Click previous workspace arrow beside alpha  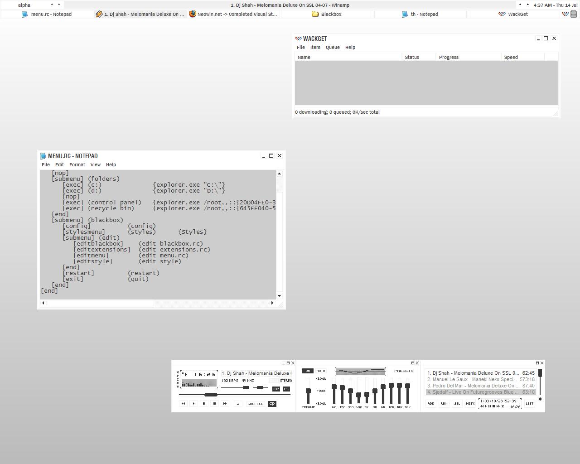(52, 5)
